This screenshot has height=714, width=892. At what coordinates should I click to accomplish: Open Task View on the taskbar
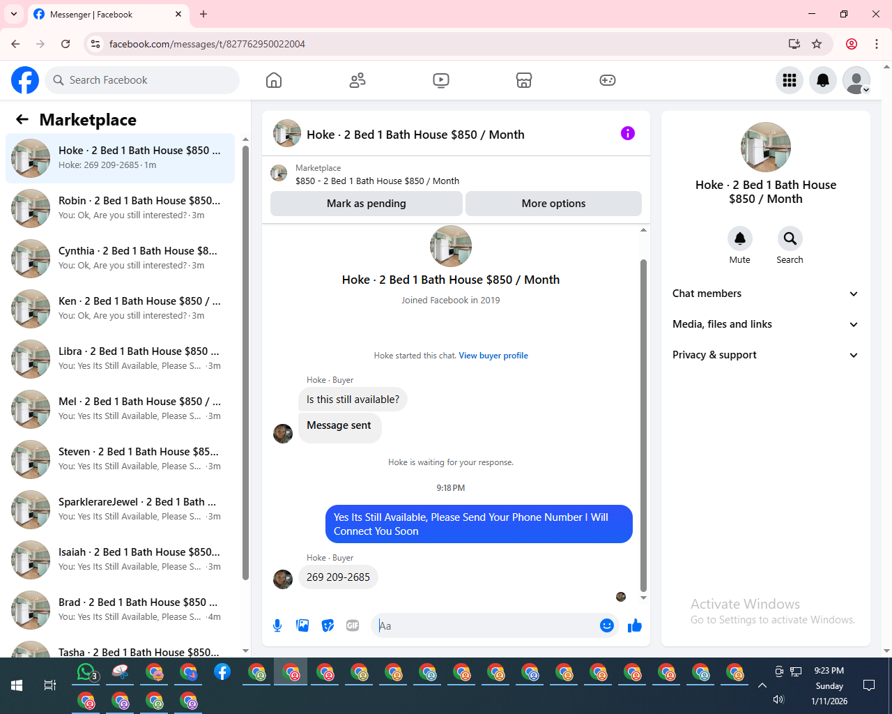pos(50,685)
